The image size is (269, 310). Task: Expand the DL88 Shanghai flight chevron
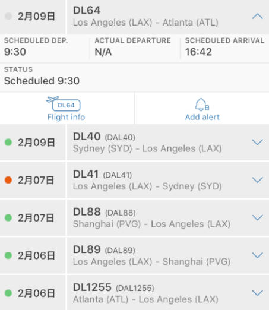tap(257, 217)
